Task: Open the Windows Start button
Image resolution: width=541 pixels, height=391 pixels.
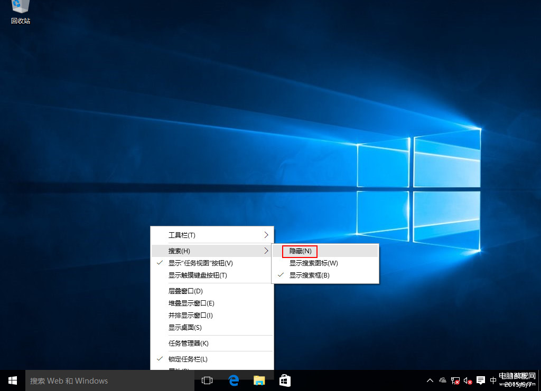Action: pyautogui.click(x=13, y=380)
